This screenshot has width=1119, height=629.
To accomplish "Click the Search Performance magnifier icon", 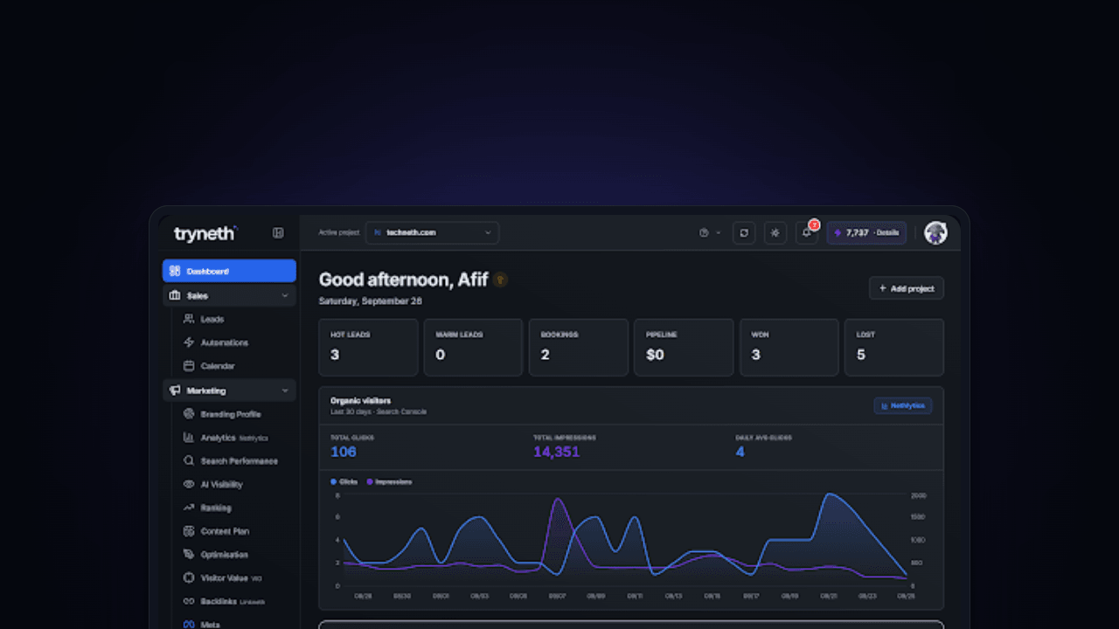I will point(189,460).
